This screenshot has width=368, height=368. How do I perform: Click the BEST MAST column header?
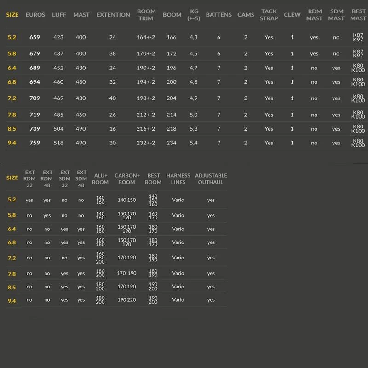tap(358, 15)
